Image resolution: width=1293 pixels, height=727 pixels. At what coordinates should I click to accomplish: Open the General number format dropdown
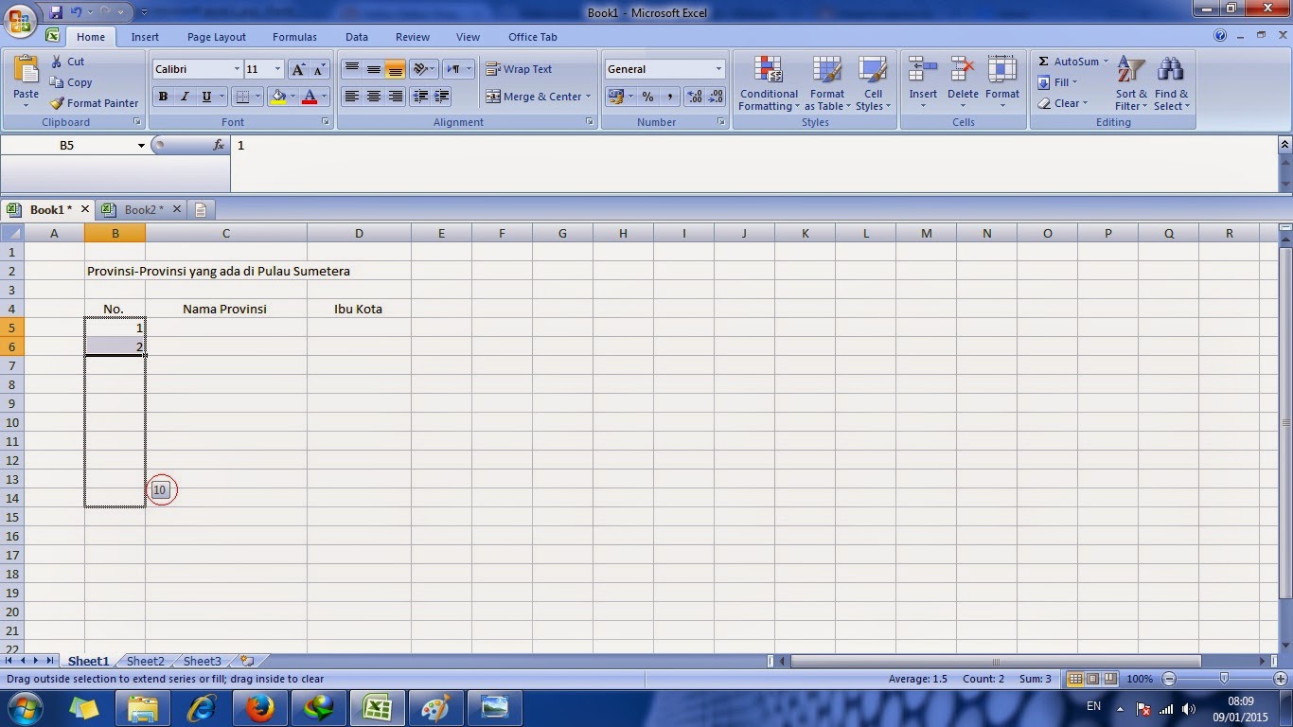point(718,69)
